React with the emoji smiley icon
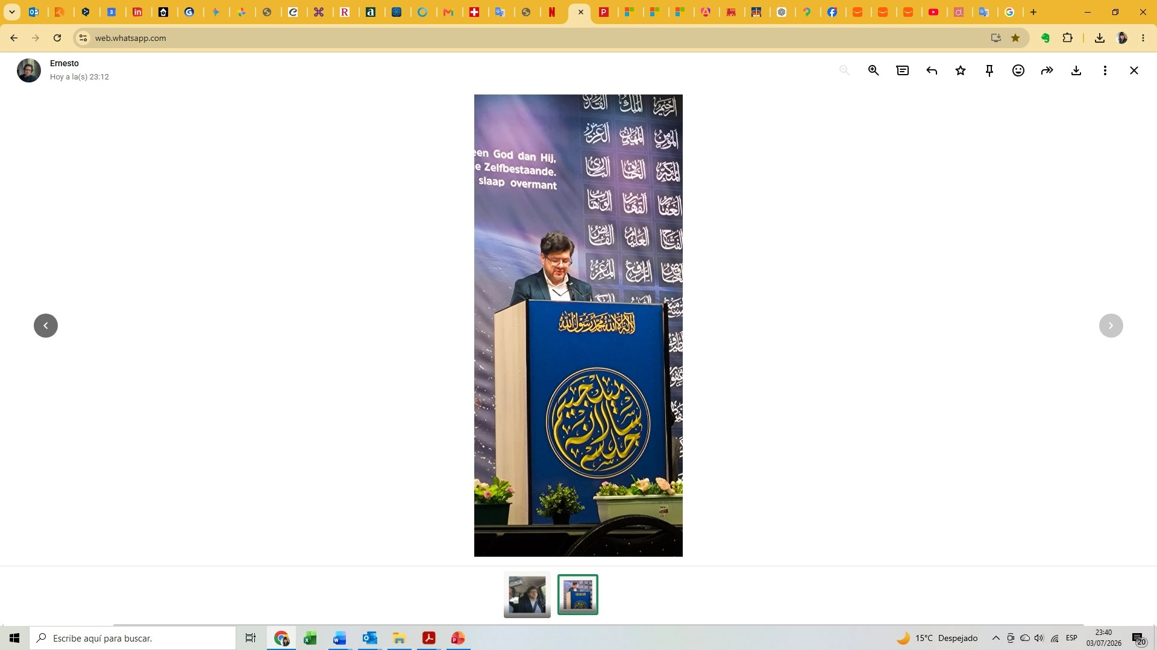The height and width of the screenshot is (650, 1157). tap(1018, 70)
